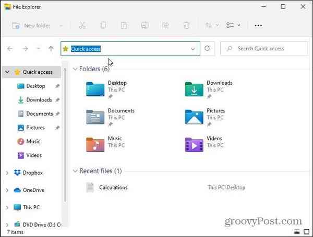Open address bar history dropdown chevron
This screenshot has width=313, height=237.
point(193,49)
